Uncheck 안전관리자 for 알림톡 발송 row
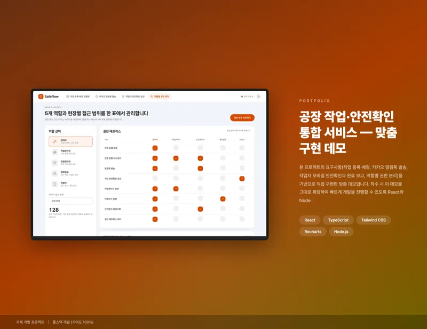 (200, 168)
